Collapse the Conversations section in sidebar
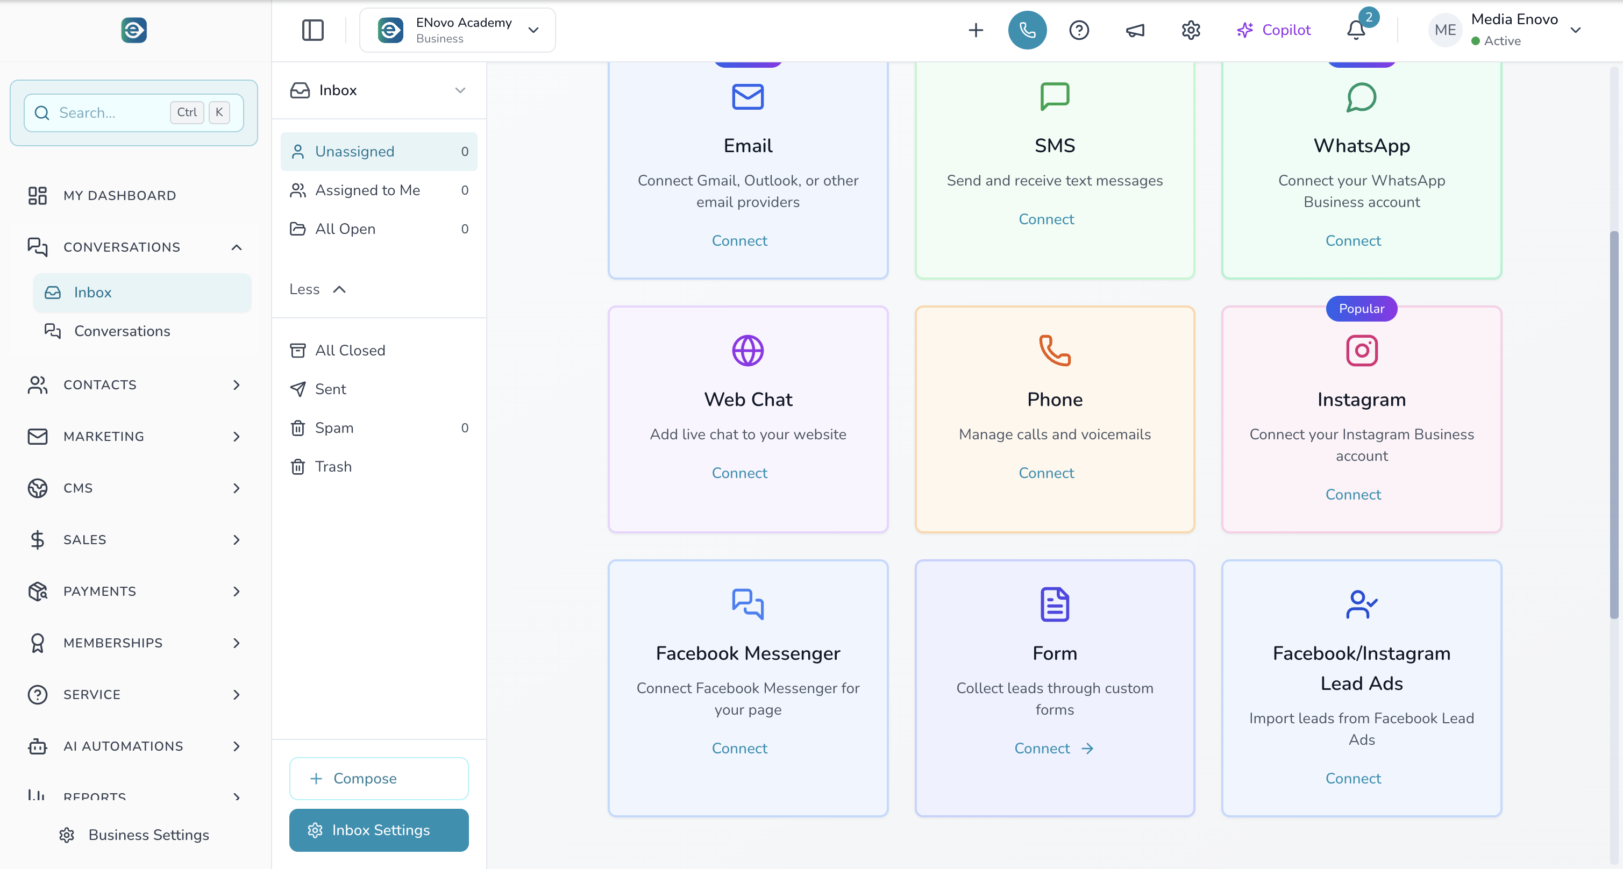 [236, 247]
